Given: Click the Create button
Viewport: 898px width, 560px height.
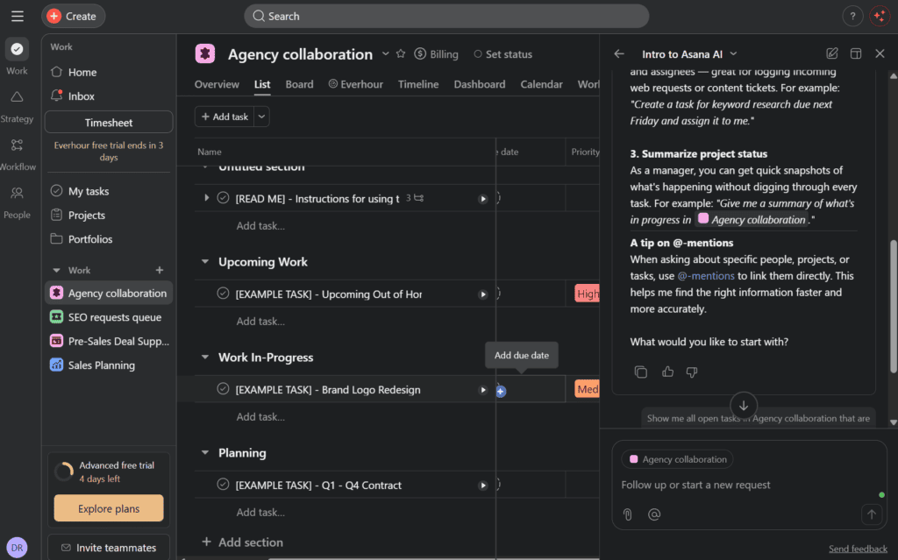Looking at the screenshot, I should tap(74, 16).
